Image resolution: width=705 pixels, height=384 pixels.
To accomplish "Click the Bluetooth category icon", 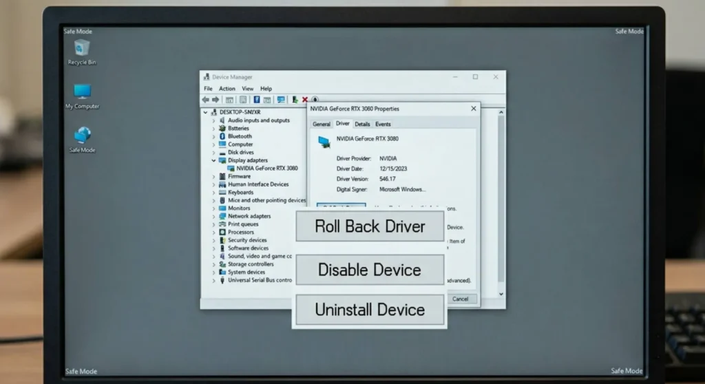I will click(x=222, y=136).
